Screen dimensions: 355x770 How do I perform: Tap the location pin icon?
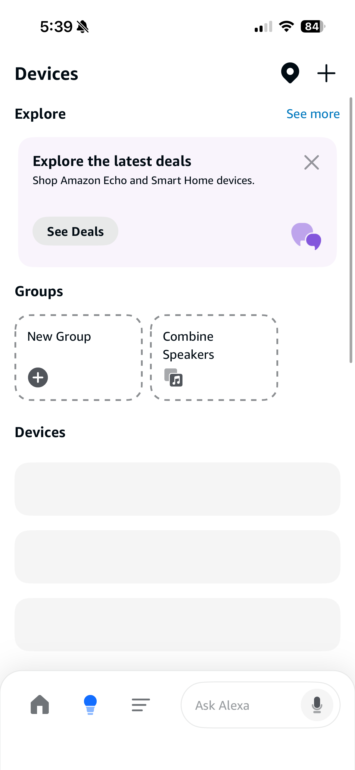(x=290, y=73)
